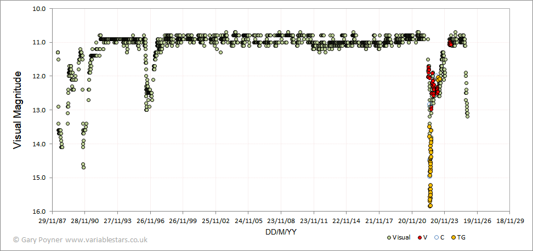
Task: Click the 'TG' legend label
Action: [461, 237]
